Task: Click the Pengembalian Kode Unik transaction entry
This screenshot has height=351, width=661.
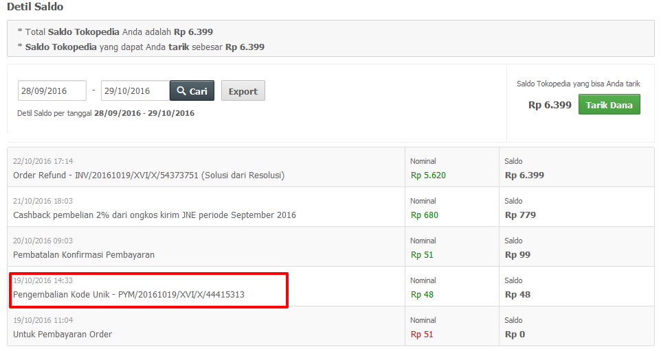Action: [128, 294]
